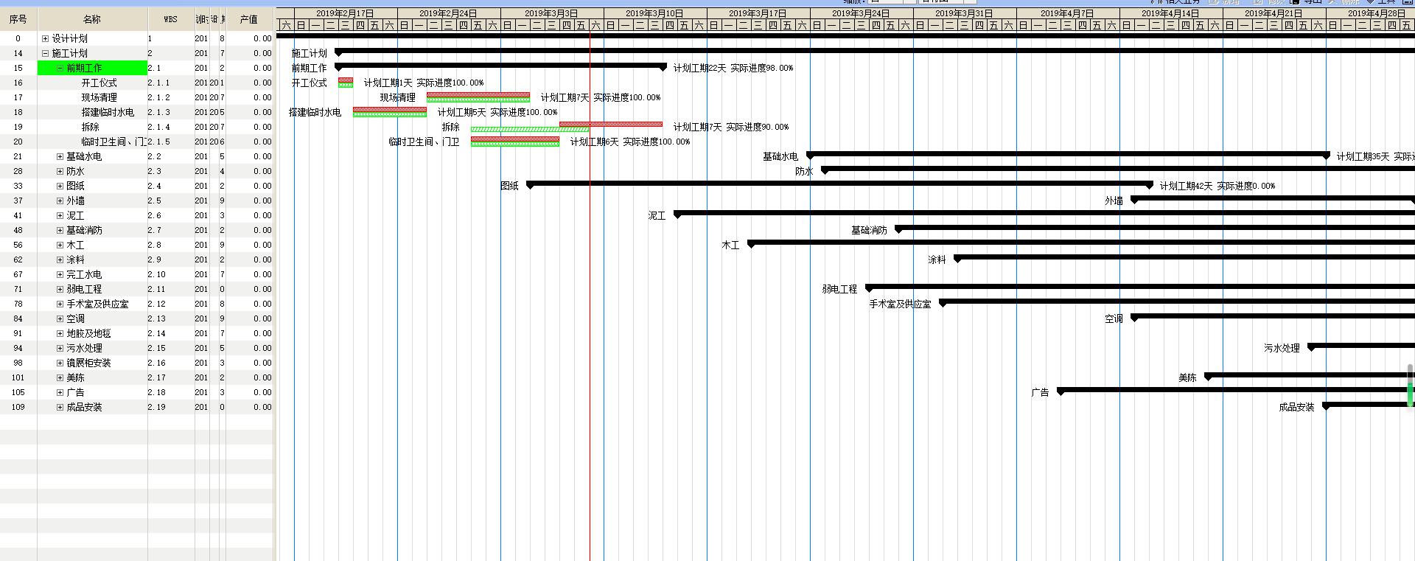Viewport: 1415px width, 561px height.
Task: Expand the 手术室及供应室 group
Action: click(x=60, y=304)
